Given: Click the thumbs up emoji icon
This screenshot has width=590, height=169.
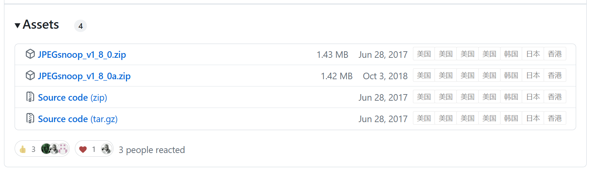Looking at the screenshot, I should point(23,149).
